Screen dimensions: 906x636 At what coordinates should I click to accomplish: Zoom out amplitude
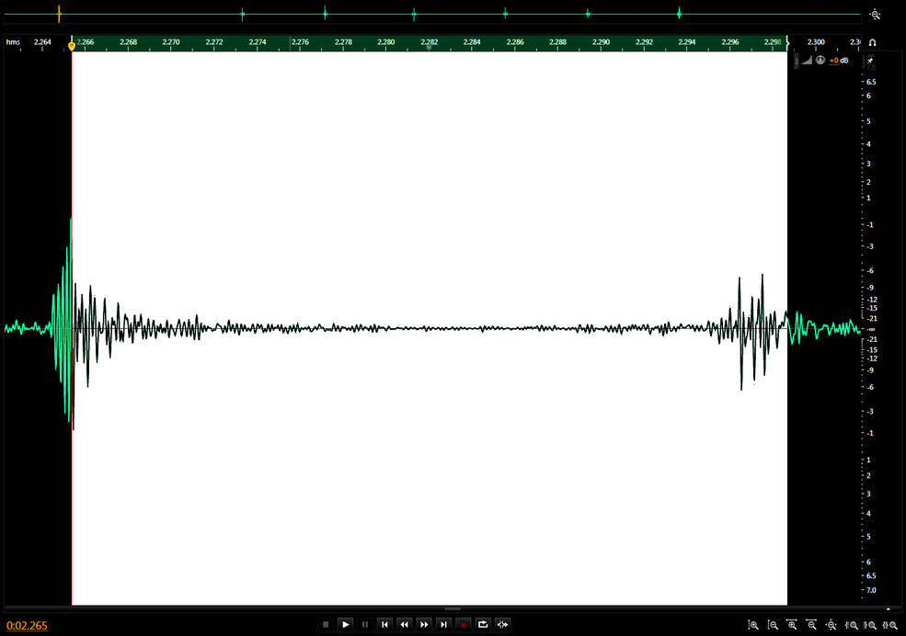tap(773, 625)
